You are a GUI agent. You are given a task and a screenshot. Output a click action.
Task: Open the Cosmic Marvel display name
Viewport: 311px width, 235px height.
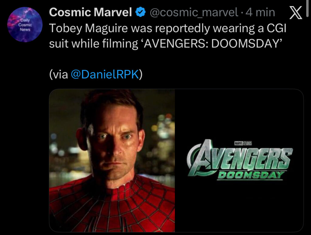click(90, 12)
